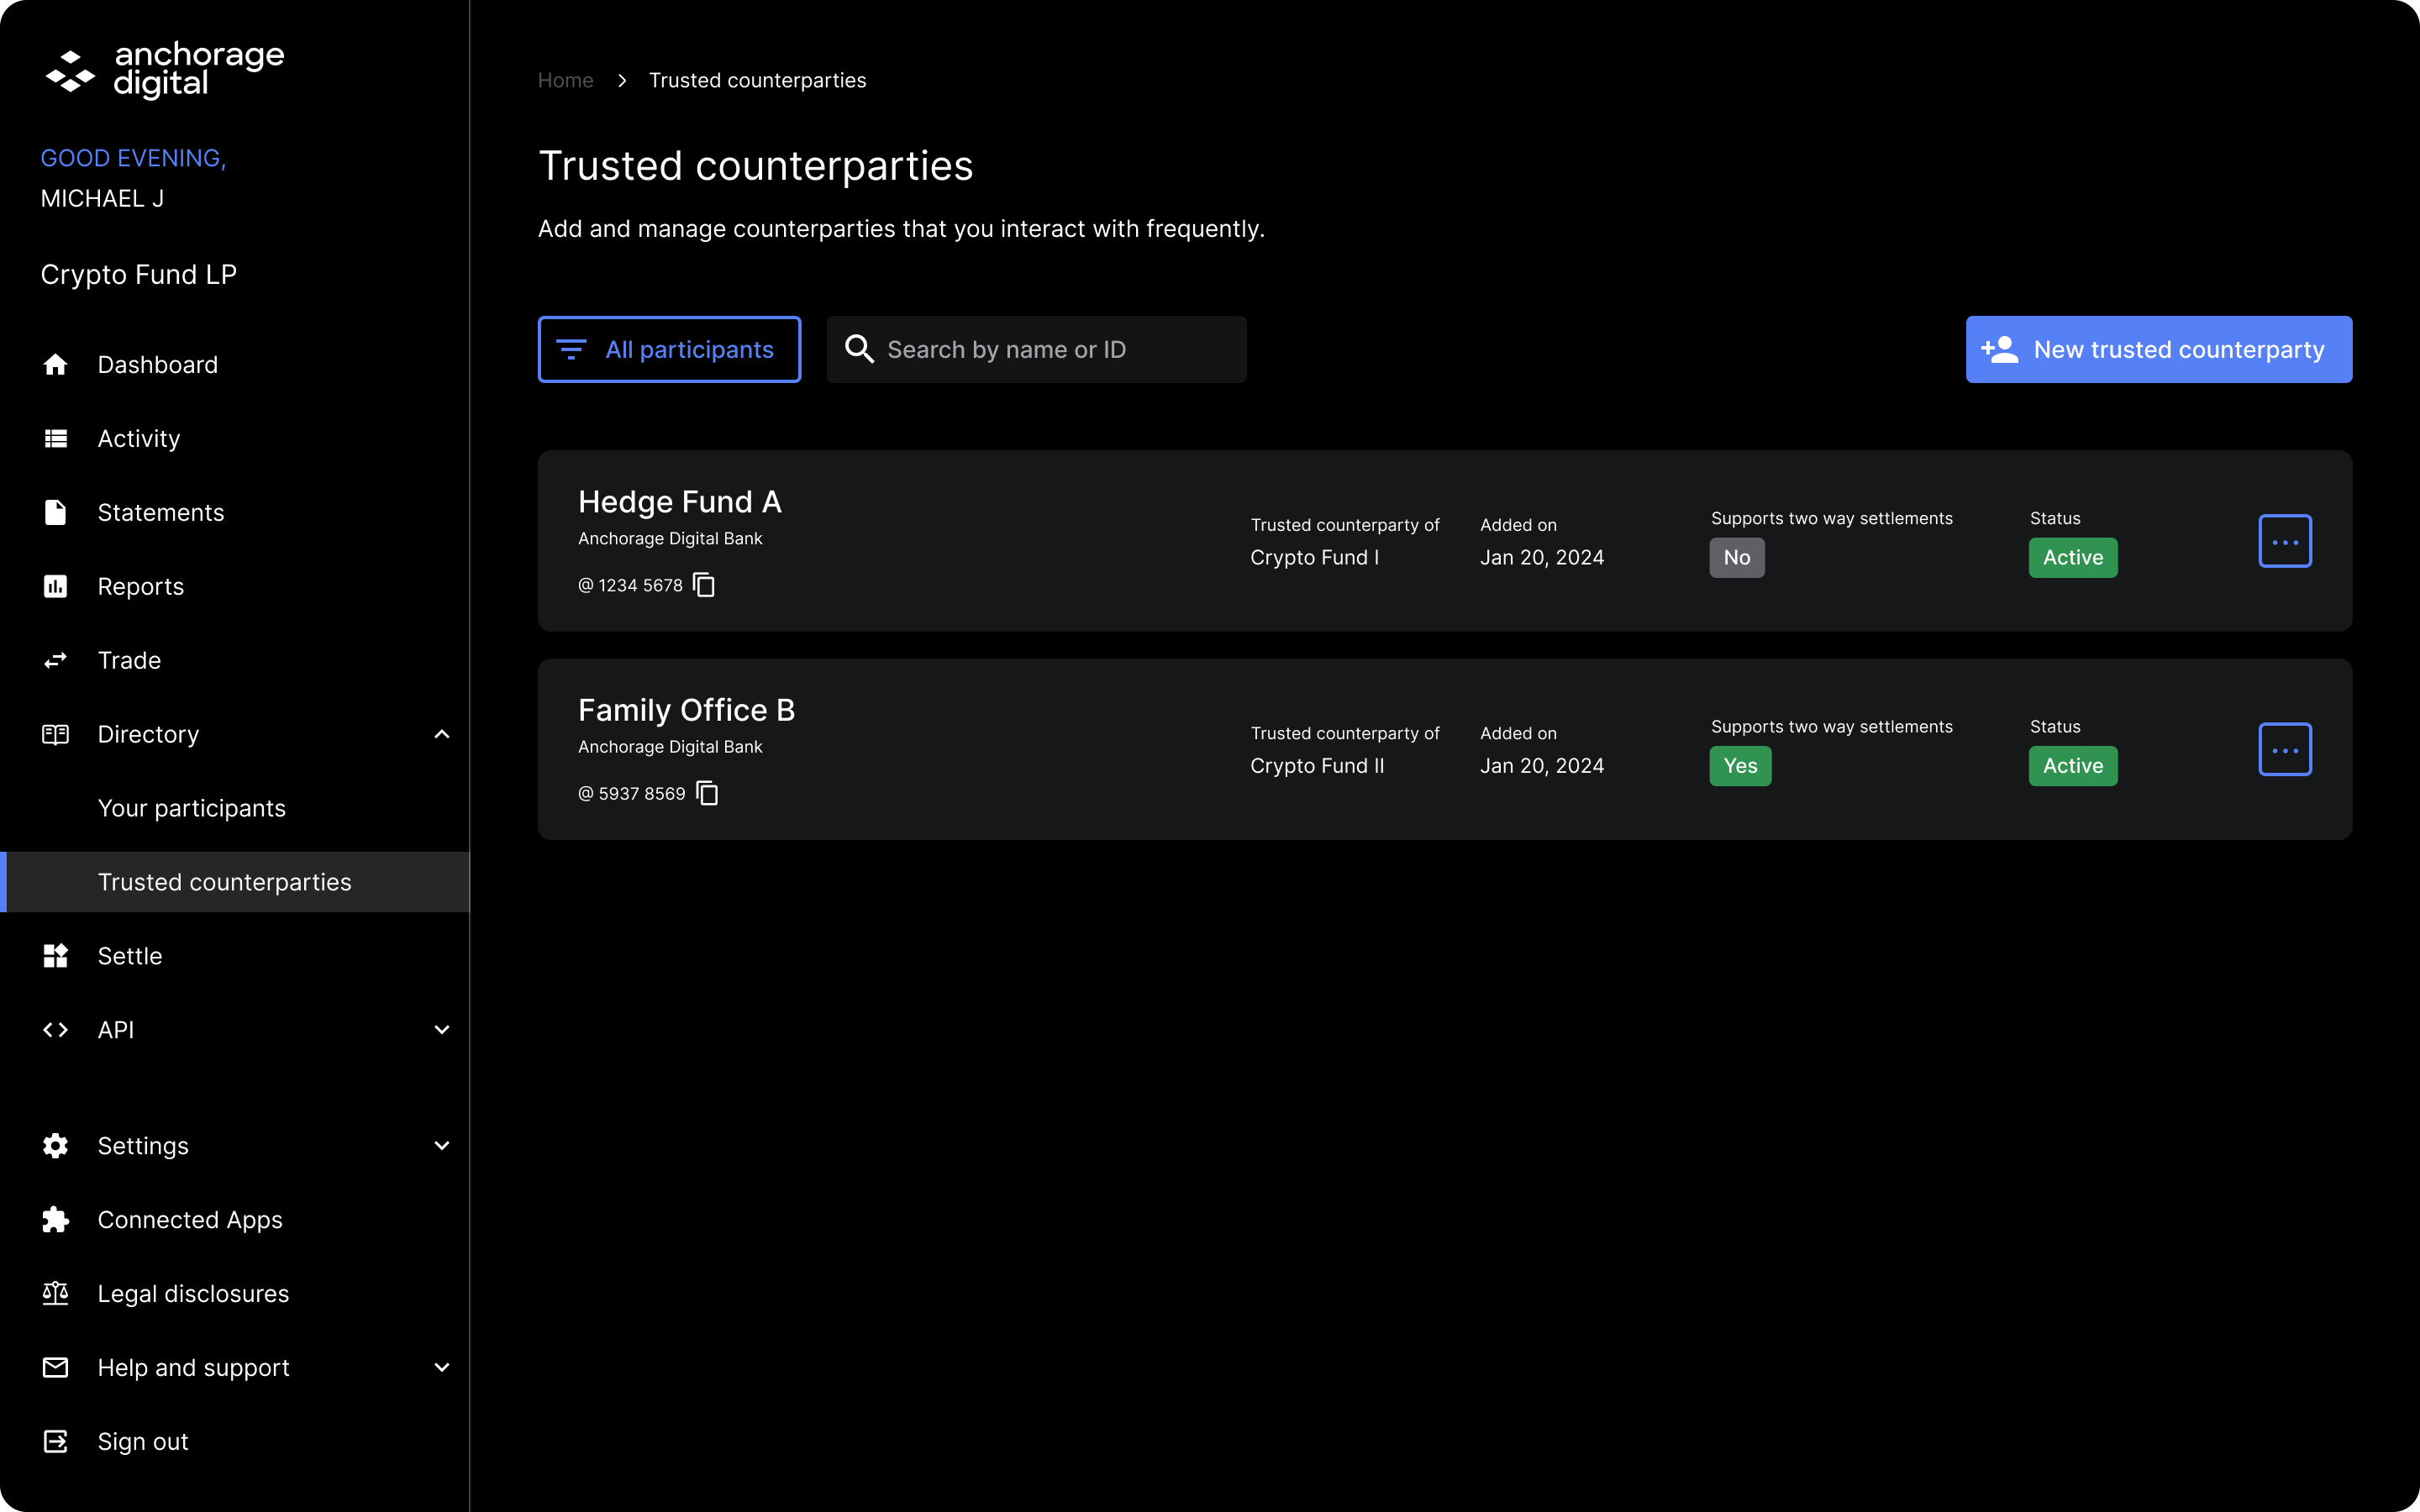Click Hedge Fund A's Jan 20, 2024 date
2420x1512 pixels.
pos(1542,558)
